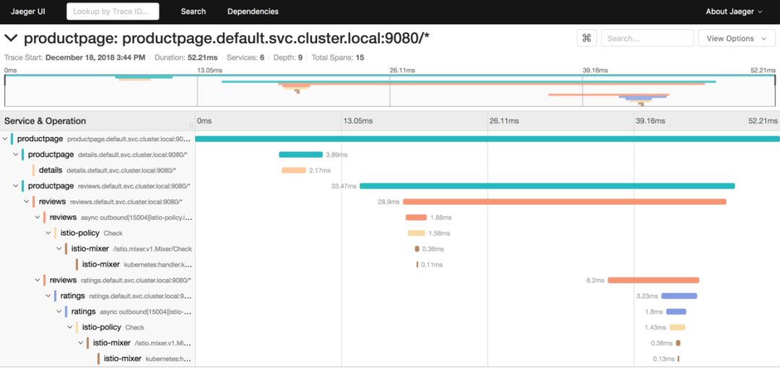Collapse the root productpage span row
Viewport: 780px width, 372px height.
pos(5,139)
